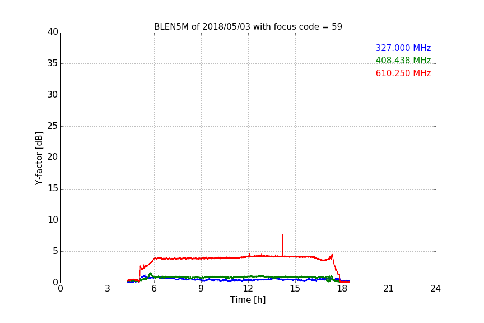484x323 pixels.
Task: Click y-axis tick label 20
Action: tap(53, 157)
